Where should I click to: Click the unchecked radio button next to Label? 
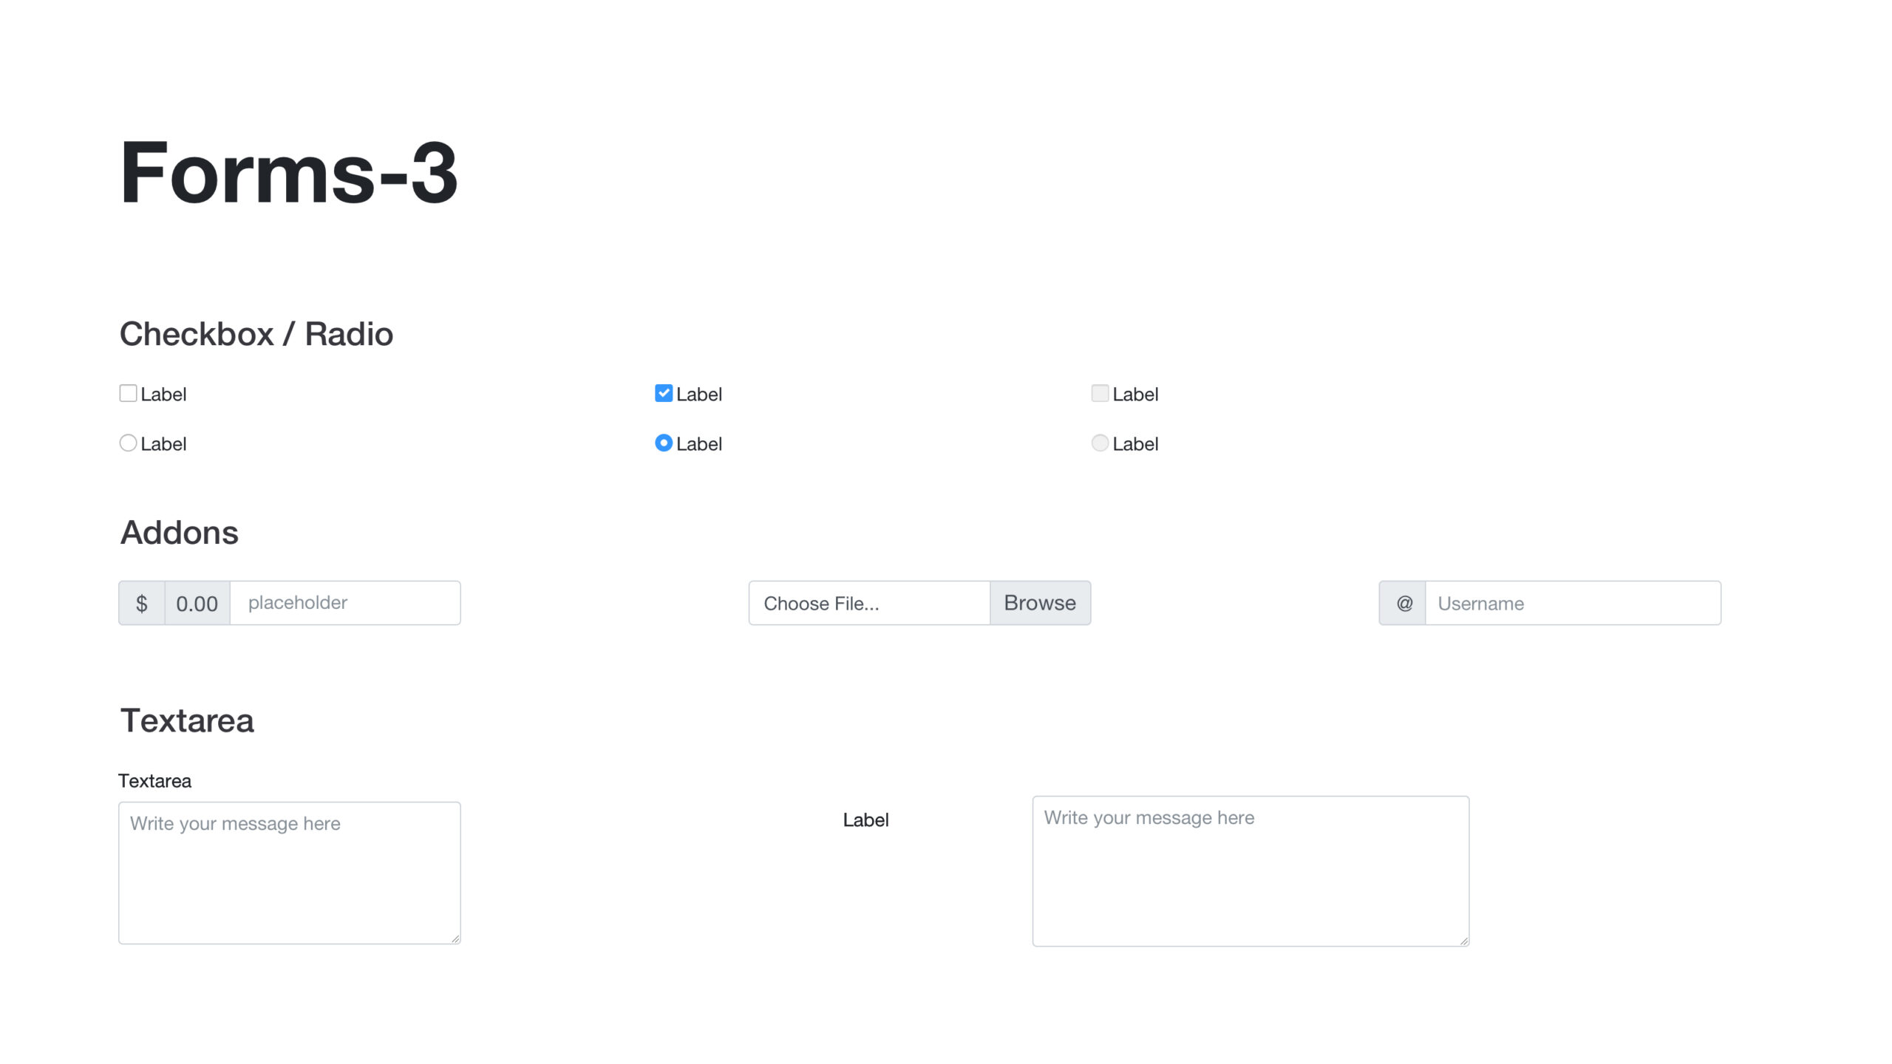[x=126, y=443]
